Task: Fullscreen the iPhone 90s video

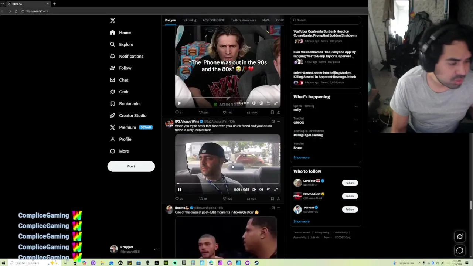Action: 276,103
